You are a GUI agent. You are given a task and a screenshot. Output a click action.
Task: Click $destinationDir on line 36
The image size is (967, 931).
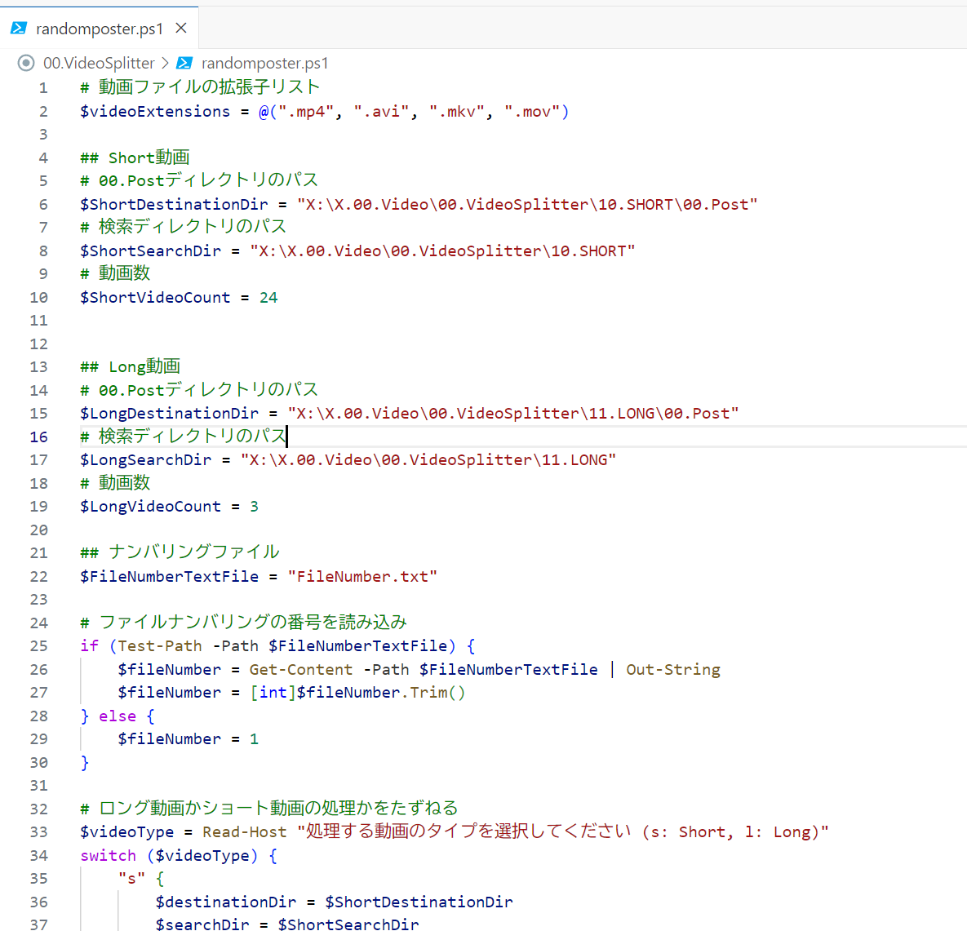pos(226,902)
